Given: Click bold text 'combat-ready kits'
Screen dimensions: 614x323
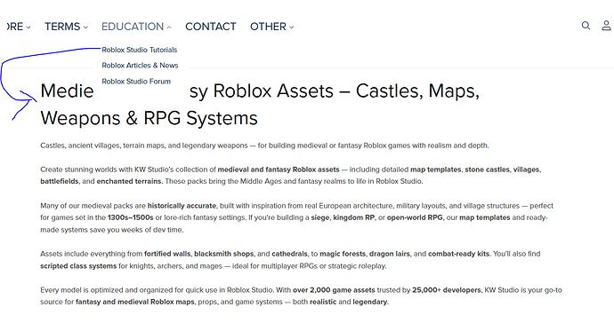Looking at the screenshot, I should coord(458,254).
